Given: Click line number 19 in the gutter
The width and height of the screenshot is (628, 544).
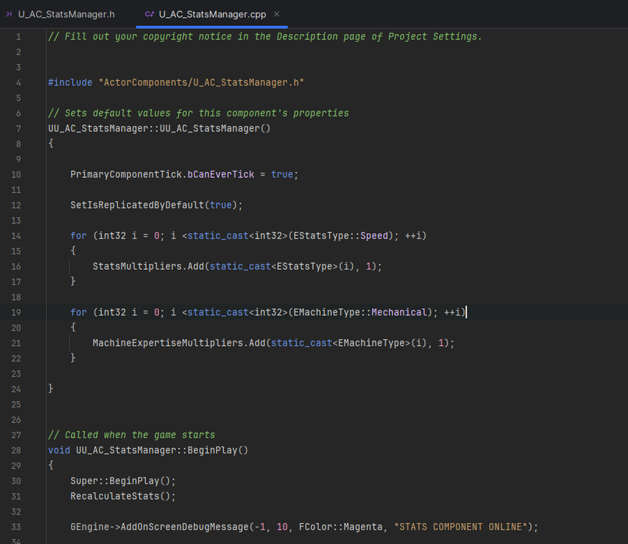Looking at the screenshot, I should point(16,312).
